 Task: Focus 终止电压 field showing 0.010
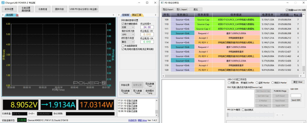click(x=147, y=34)
